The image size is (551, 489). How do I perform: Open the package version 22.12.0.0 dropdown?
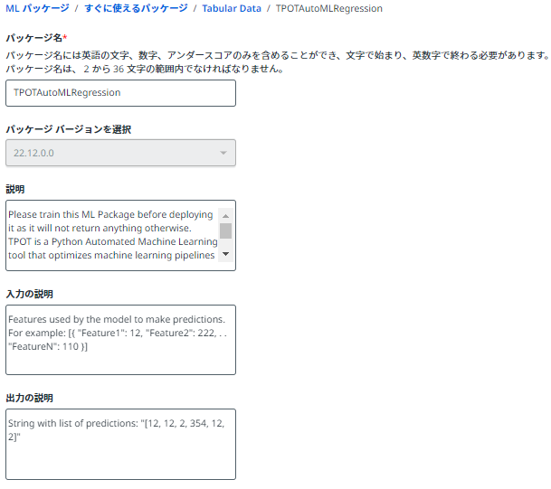(120, 153)
